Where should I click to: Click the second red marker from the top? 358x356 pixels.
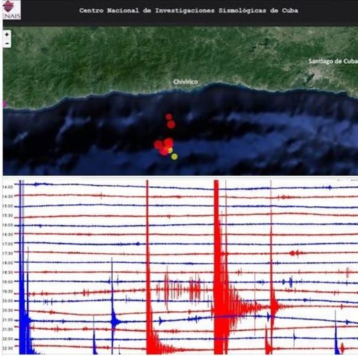click(x=171, y=125)
